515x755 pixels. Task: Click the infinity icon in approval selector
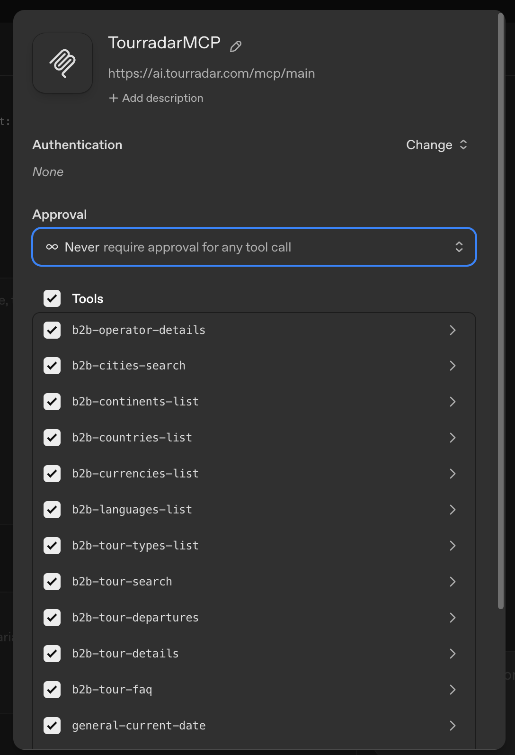pos(52,247)
